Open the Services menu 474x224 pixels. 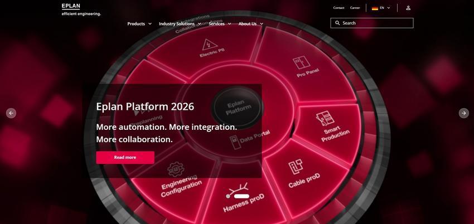tap(220, 24)
